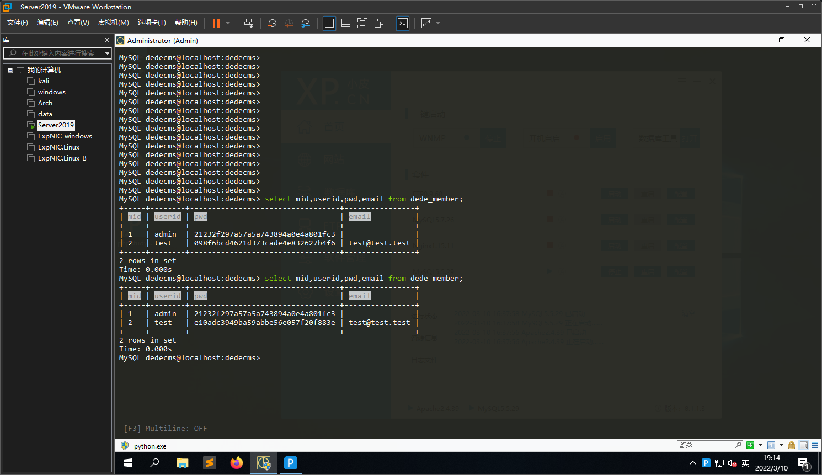822x475 pixels.
Task: Open the power options dropdown next to pause
Action: click(x=228, y=23)
